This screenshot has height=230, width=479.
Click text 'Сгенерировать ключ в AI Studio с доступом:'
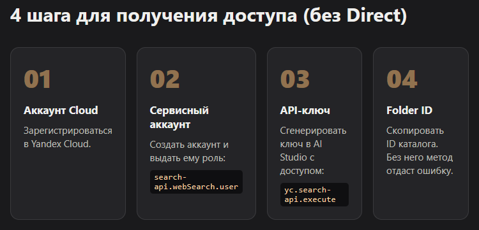(x=313, y=151)
